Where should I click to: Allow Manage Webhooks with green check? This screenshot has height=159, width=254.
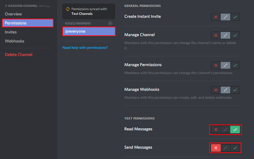[x=235, y=90]
